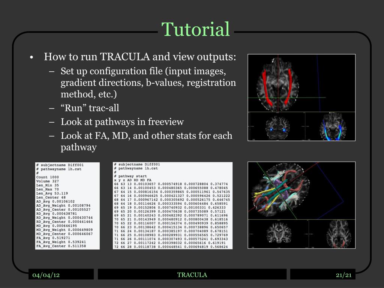The height and width of the screenshot is (288, 384).
Task: Click the table row ending in 0.858895
Action: click(x=171, y=223)
